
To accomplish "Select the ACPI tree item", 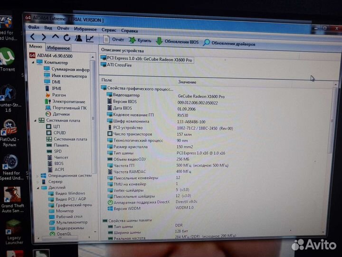I will pyautogui.click(x=56, y=169).
